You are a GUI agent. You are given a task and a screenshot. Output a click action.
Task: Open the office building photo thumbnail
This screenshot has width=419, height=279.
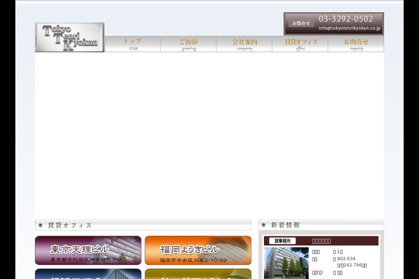pyautogui.click(x=286, y=263)
